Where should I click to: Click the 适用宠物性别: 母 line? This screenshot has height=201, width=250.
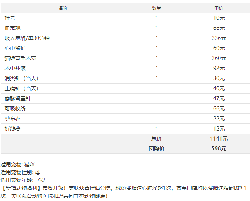20,172
